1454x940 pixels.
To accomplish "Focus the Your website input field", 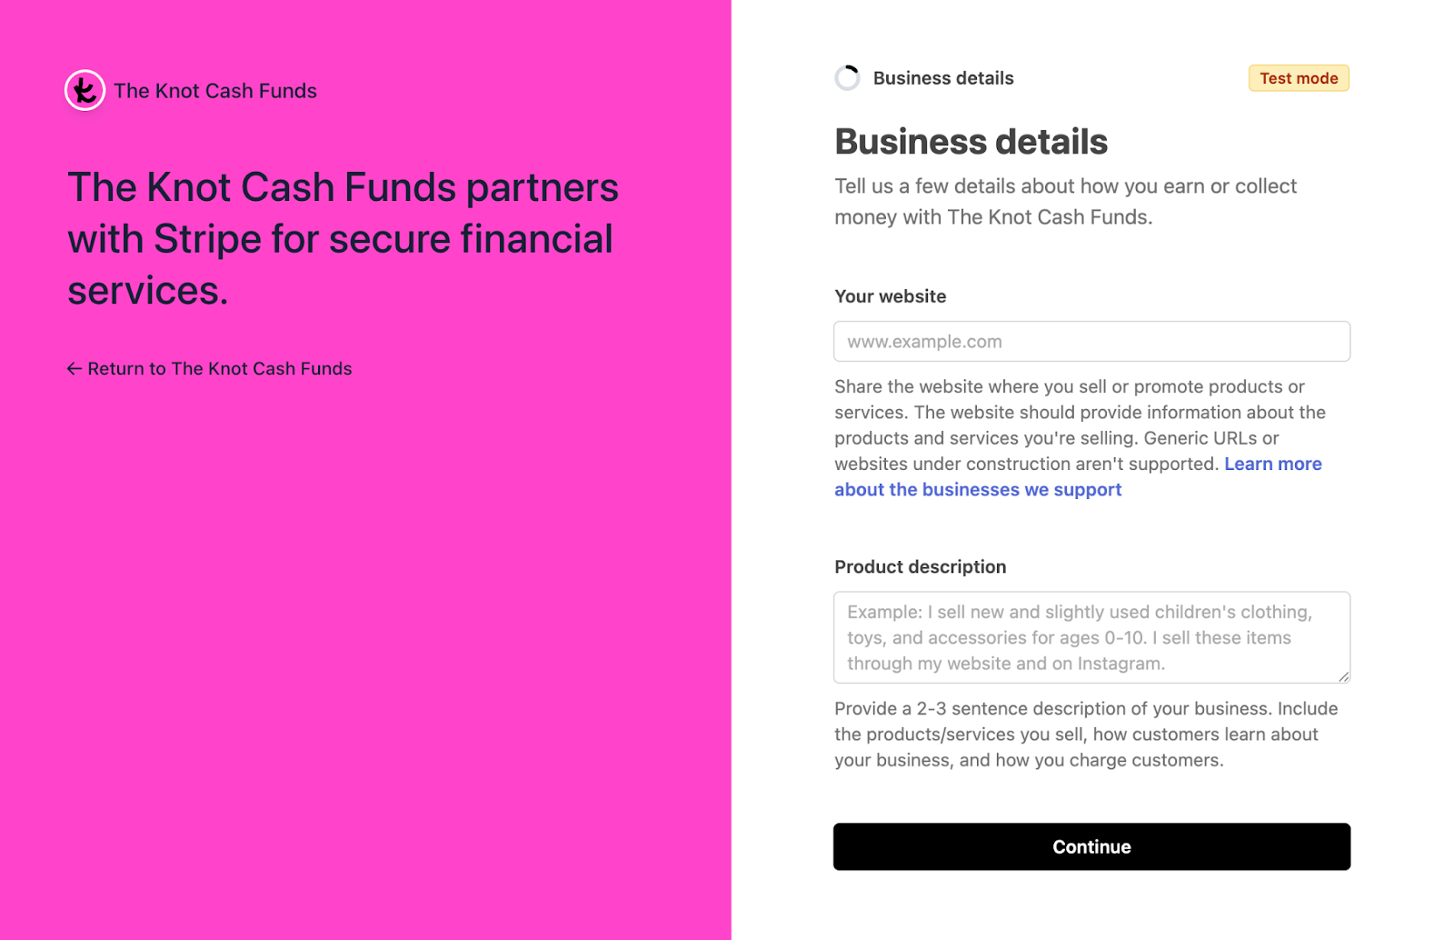I will pyautogui.click(x=1091, y=341).
